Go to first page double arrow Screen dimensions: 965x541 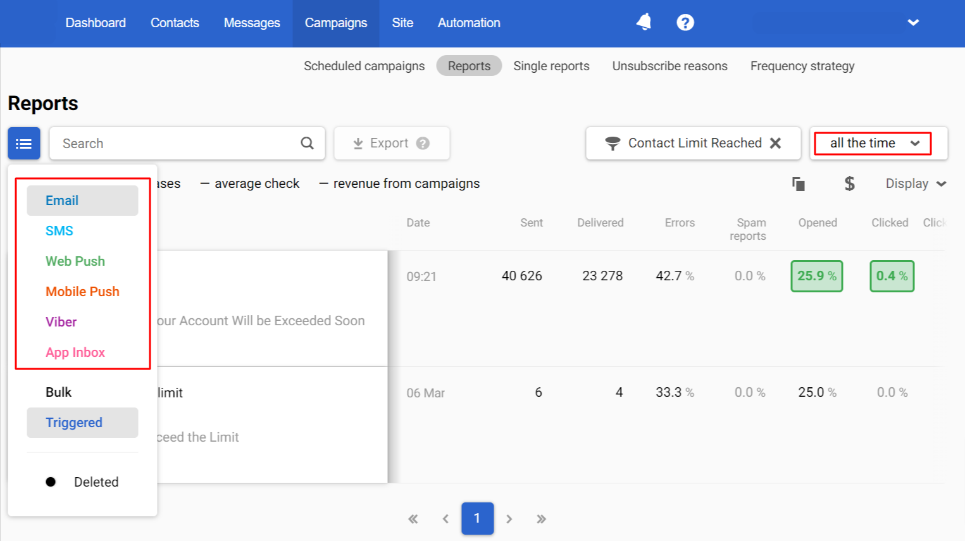pos(413,519)
